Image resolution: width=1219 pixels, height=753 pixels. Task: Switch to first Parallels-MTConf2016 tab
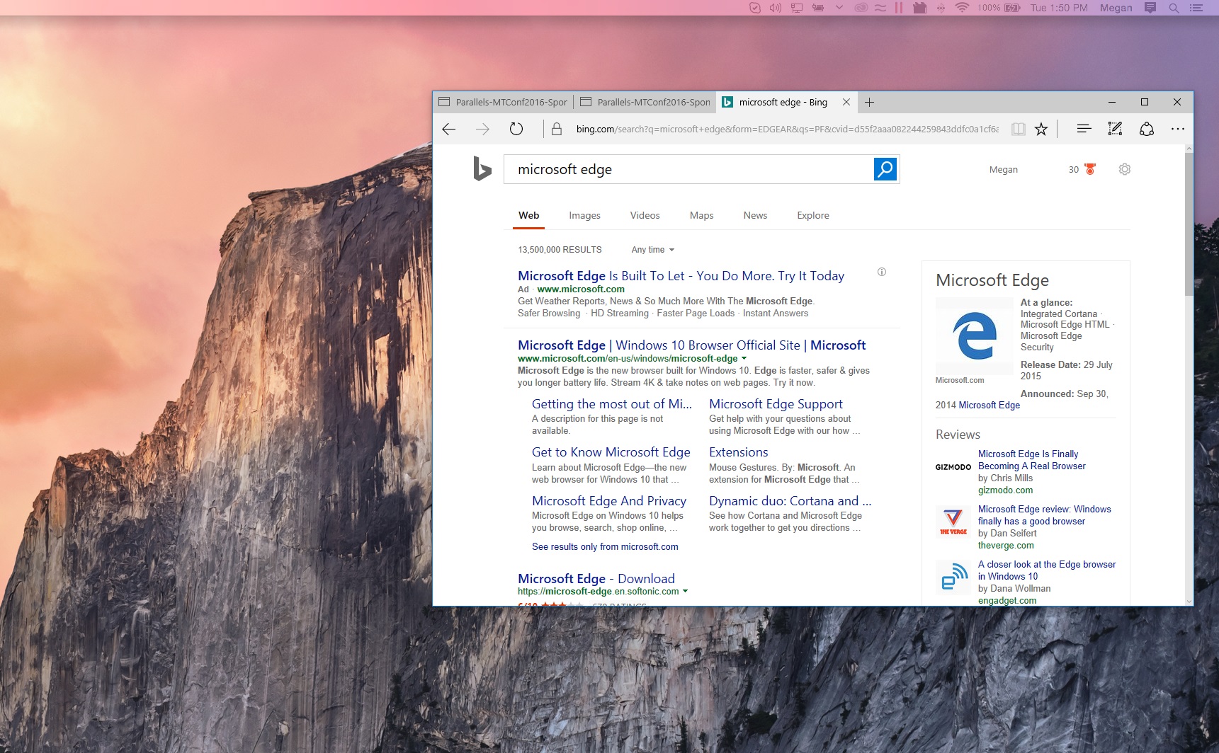[503, 102]
